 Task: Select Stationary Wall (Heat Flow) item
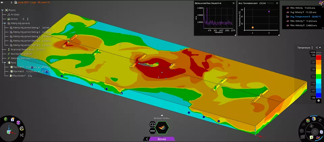coord(24,58)
